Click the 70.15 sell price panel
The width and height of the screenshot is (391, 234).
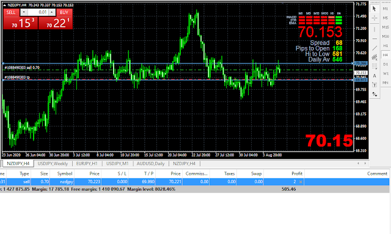click(x=21, y=23)
